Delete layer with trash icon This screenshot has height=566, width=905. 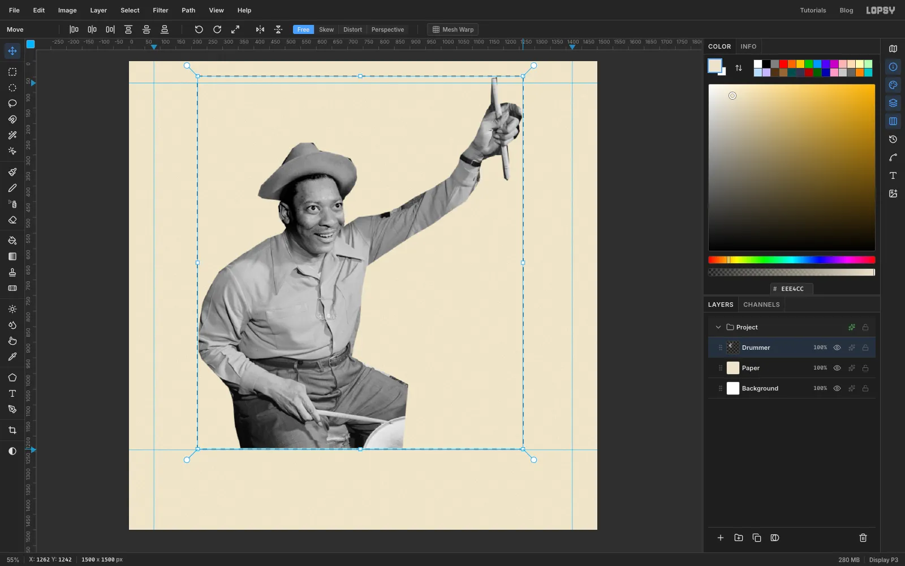pos(863,538)
